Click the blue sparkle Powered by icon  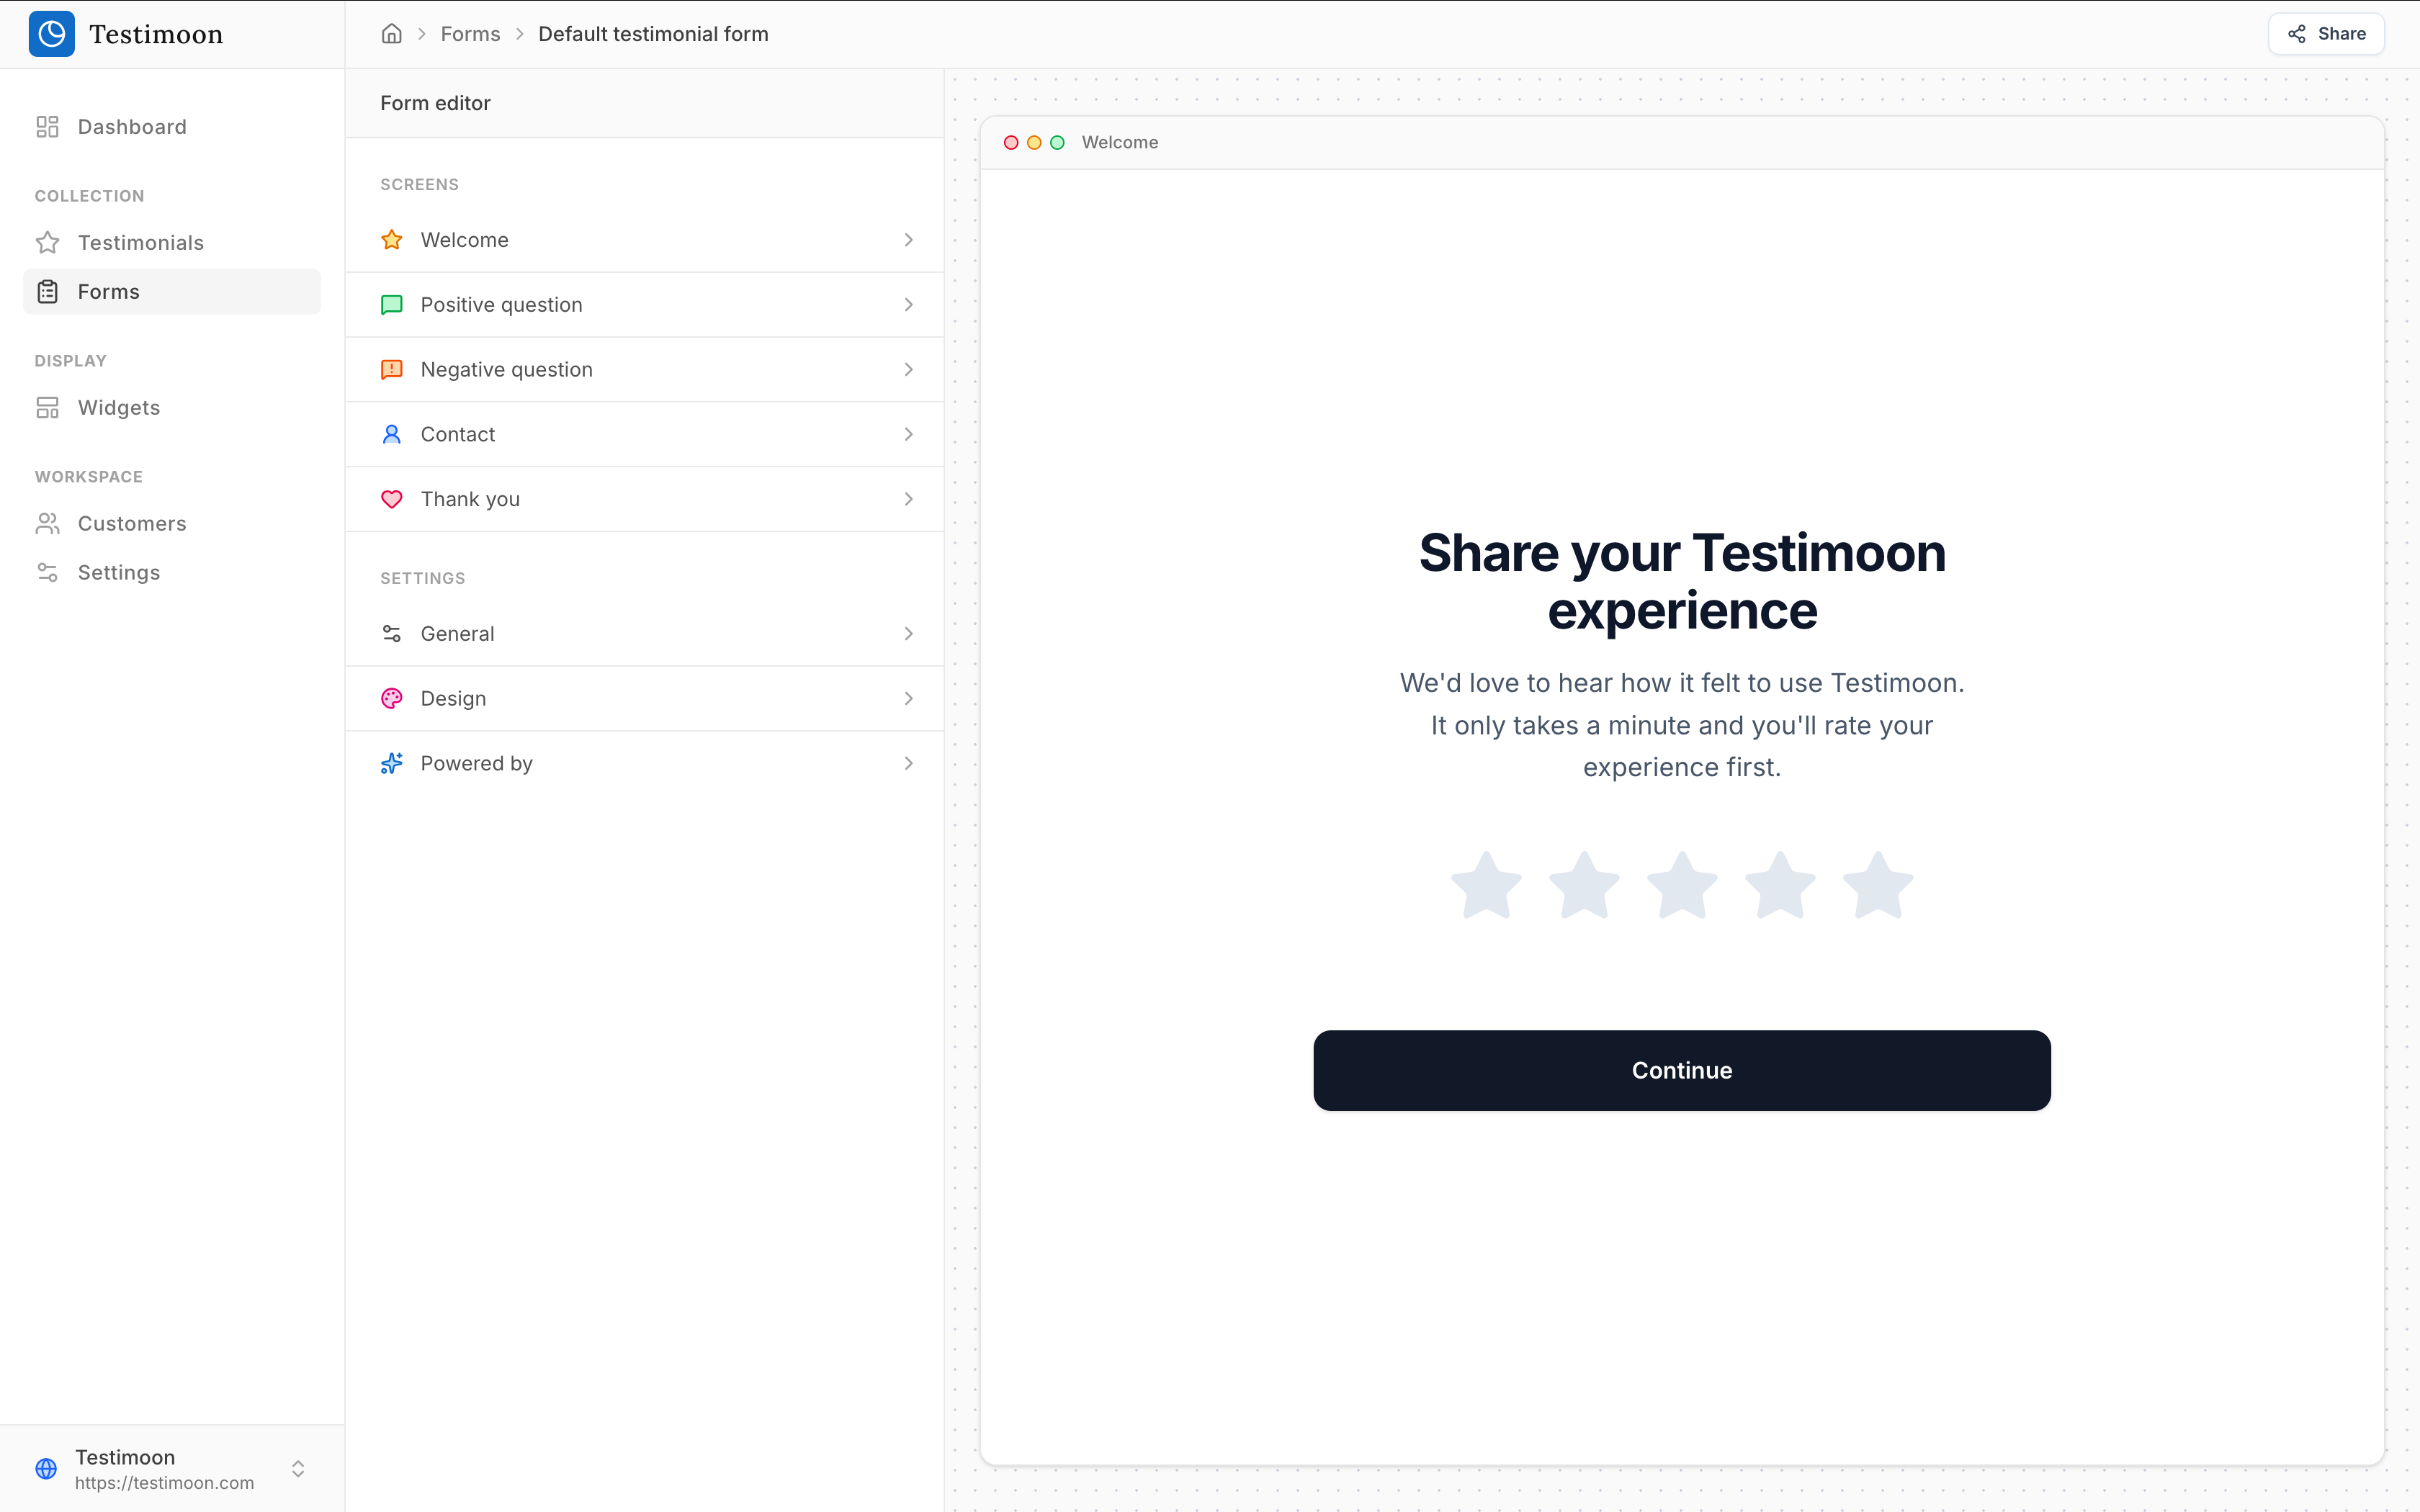coord(392,764)
